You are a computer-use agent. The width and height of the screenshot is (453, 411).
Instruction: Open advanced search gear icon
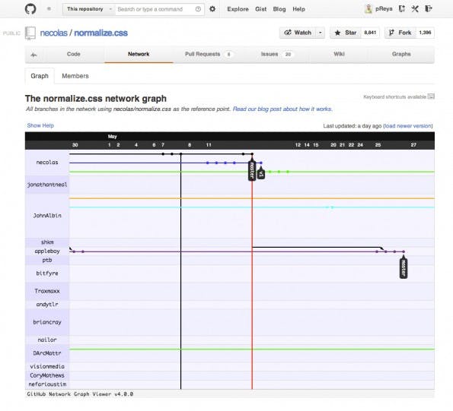click(x=212, y=9)
